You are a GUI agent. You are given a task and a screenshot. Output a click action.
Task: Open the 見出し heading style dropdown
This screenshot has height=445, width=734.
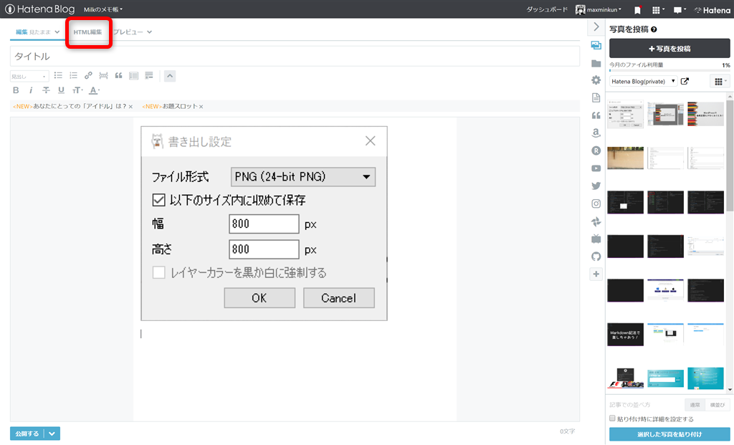[x=29, y=76]
